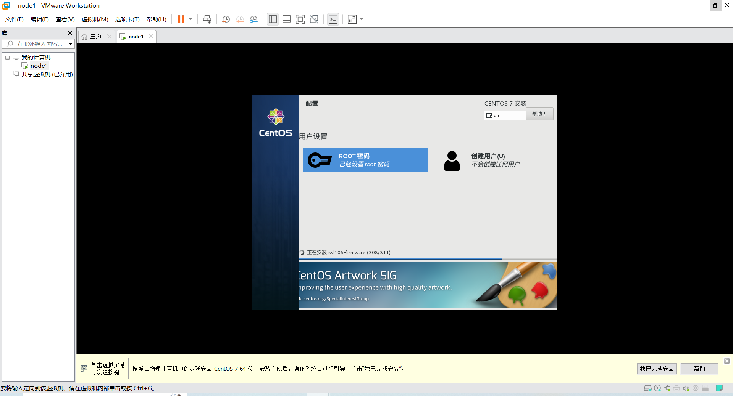Click the installing iwl105-firmware status text

[349, 252]
